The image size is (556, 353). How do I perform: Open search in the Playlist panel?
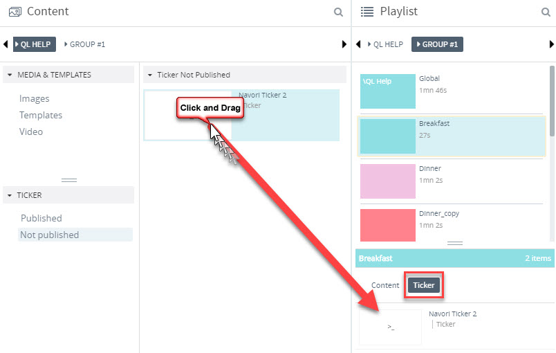click(x=546, y=12)
